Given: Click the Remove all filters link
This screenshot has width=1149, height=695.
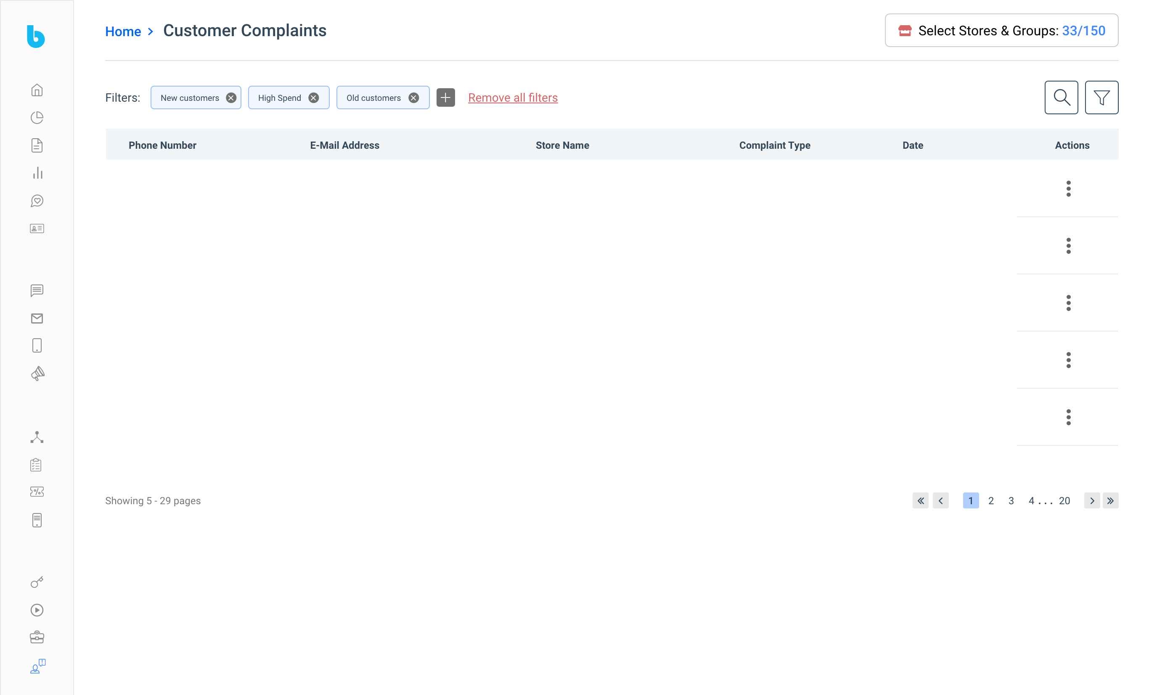Looking at the screenshot, I should point(513,97).
